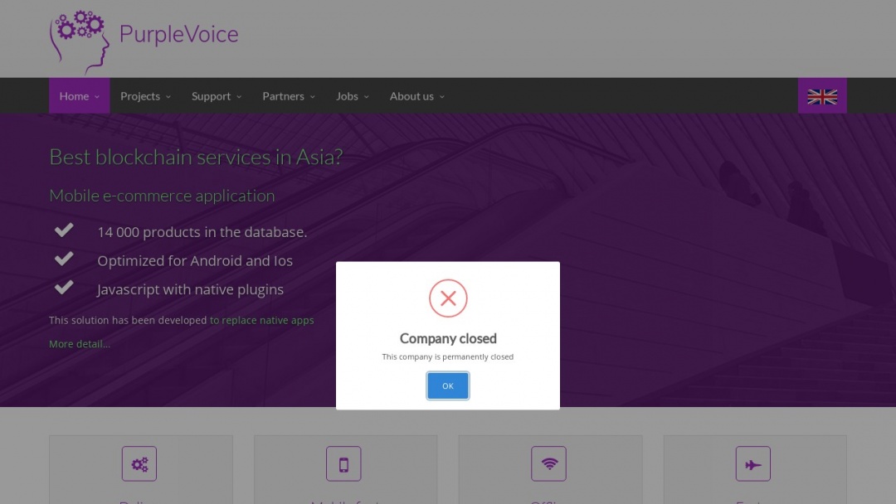This screenshot has width=896, height=504.
Task: Click the Wi-Fi signal icon card
Action: pyautogui.click(x=549, y=463)
